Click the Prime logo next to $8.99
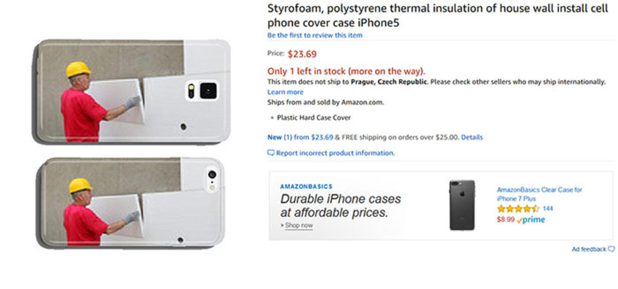Screen dimensions: 618x289 [x=531, y=220]
